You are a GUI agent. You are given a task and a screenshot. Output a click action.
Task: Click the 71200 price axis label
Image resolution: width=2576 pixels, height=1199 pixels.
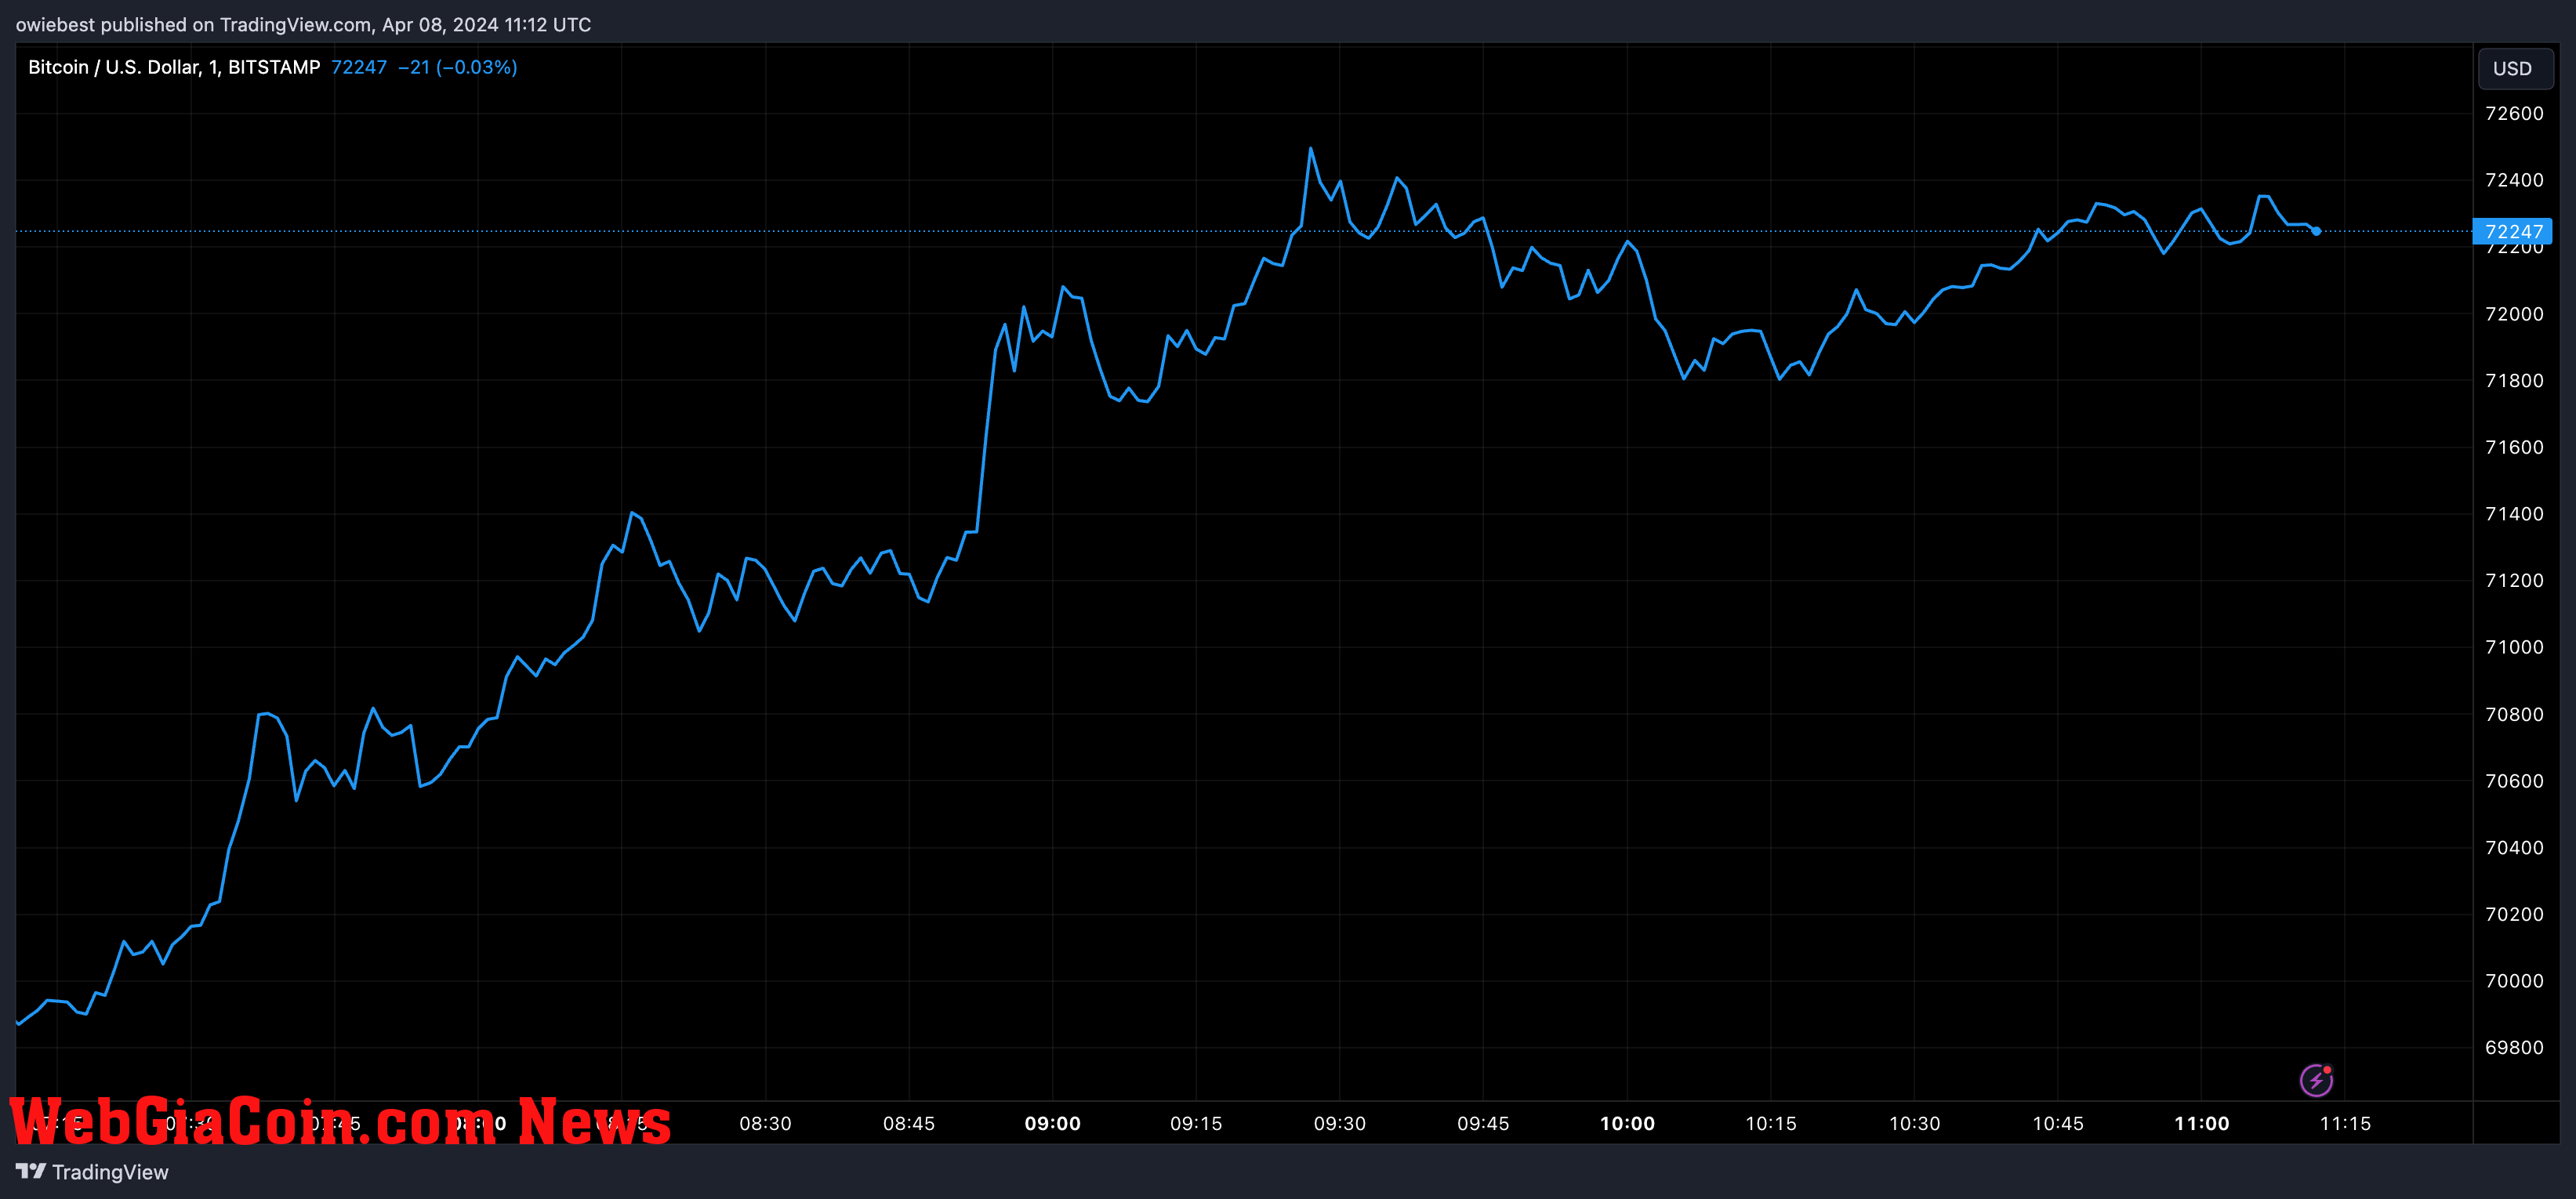[2514, 580]
